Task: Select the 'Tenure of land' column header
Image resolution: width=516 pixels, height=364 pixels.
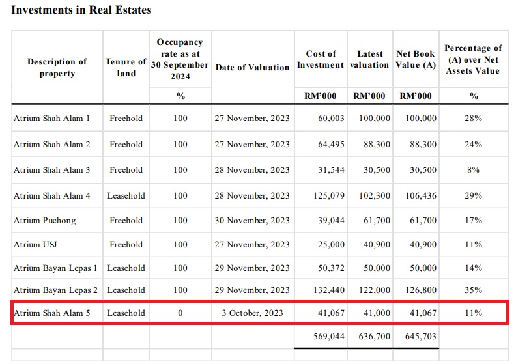Action: (x=126, y=68)
